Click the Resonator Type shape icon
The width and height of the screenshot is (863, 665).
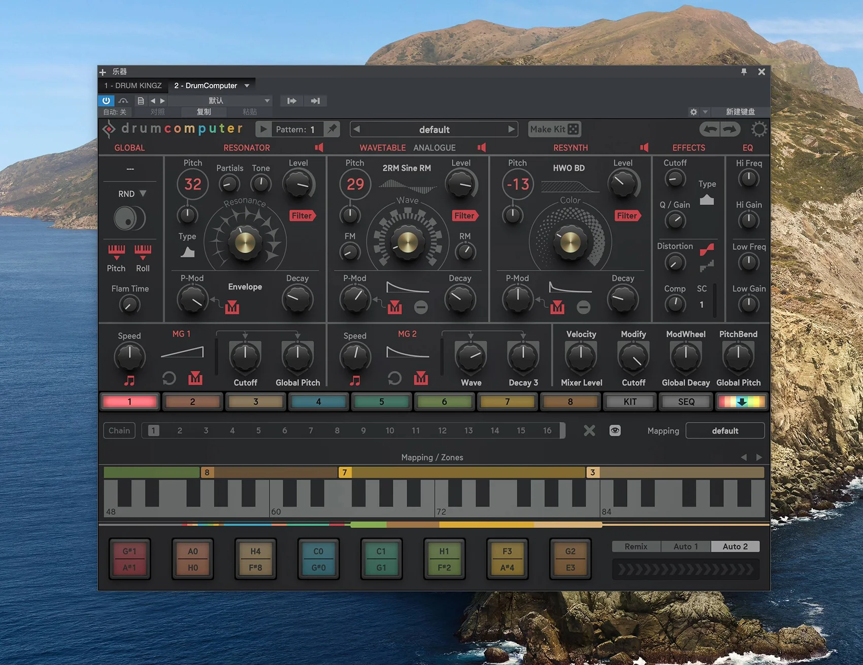click(188, 252)
